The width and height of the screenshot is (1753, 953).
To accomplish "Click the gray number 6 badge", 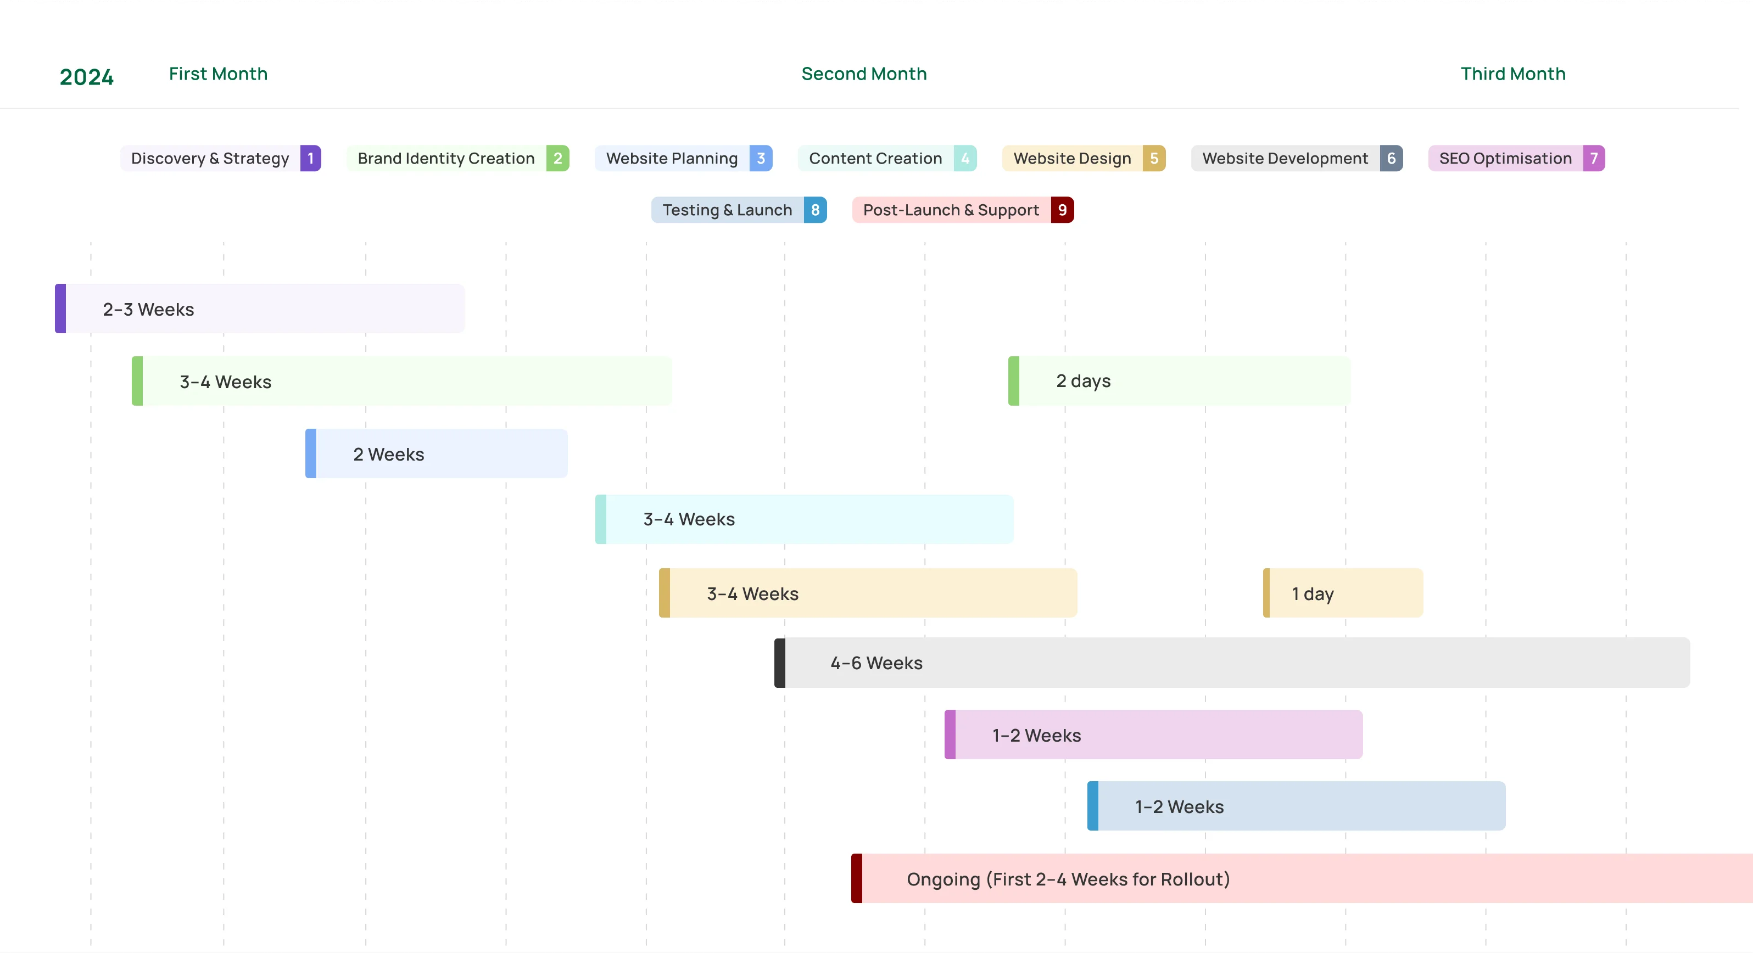I will coord(1391,159).
